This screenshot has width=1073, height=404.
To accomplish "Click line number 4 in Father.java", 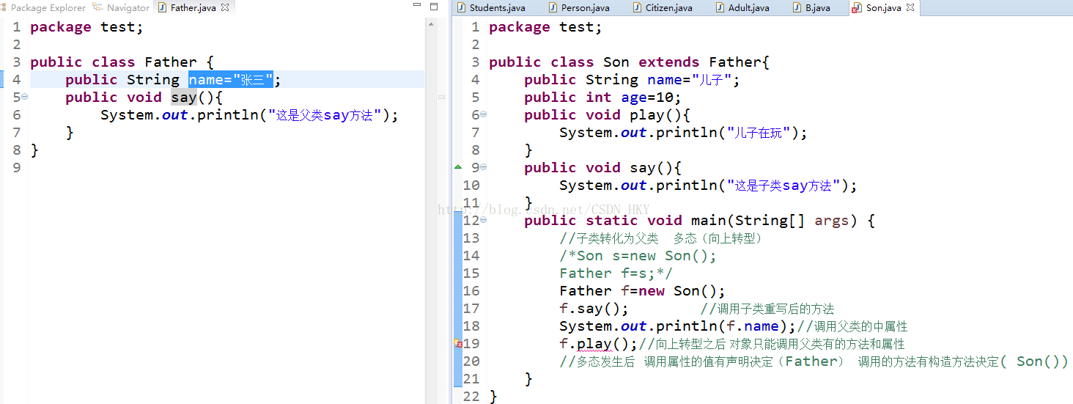I will pyautogui.click(x=16, y=80).
